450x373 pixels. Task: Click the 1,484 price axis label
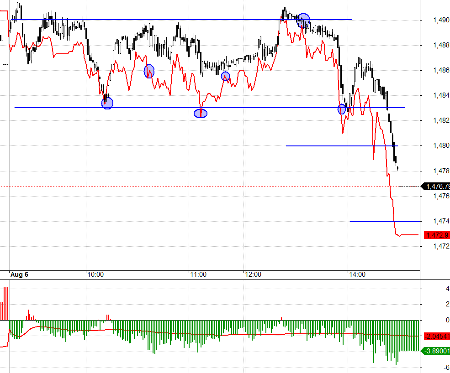click(441, 95)
